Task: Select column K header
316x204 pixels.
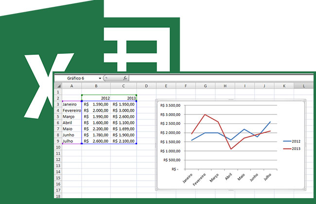Action: [284, 86]
